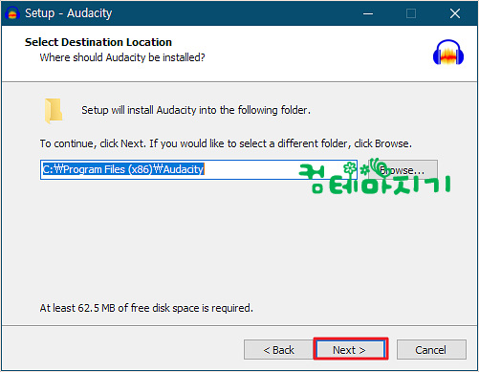Click the 'To continue, click Next' instruction
Viewport: 479px width, 372px height.
click(x=226, y=143)
